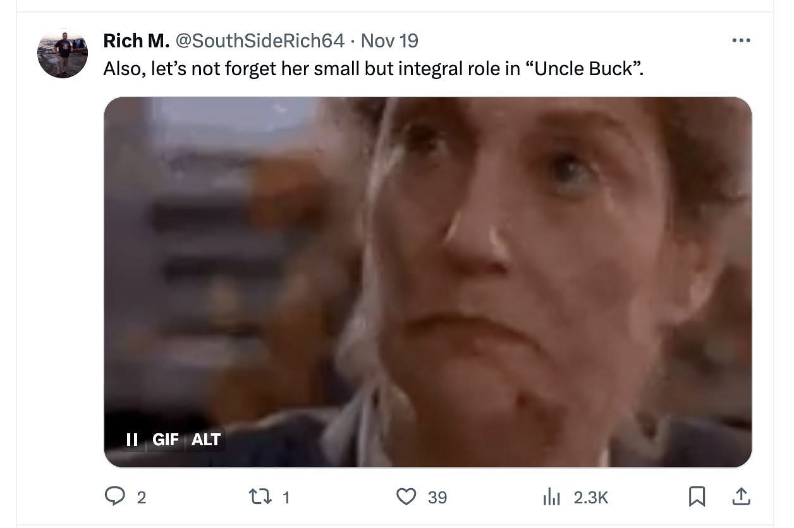Pause the GIF playback
Image resolution: width=794 pixels, height=528 pixels.
pos(132,439)
